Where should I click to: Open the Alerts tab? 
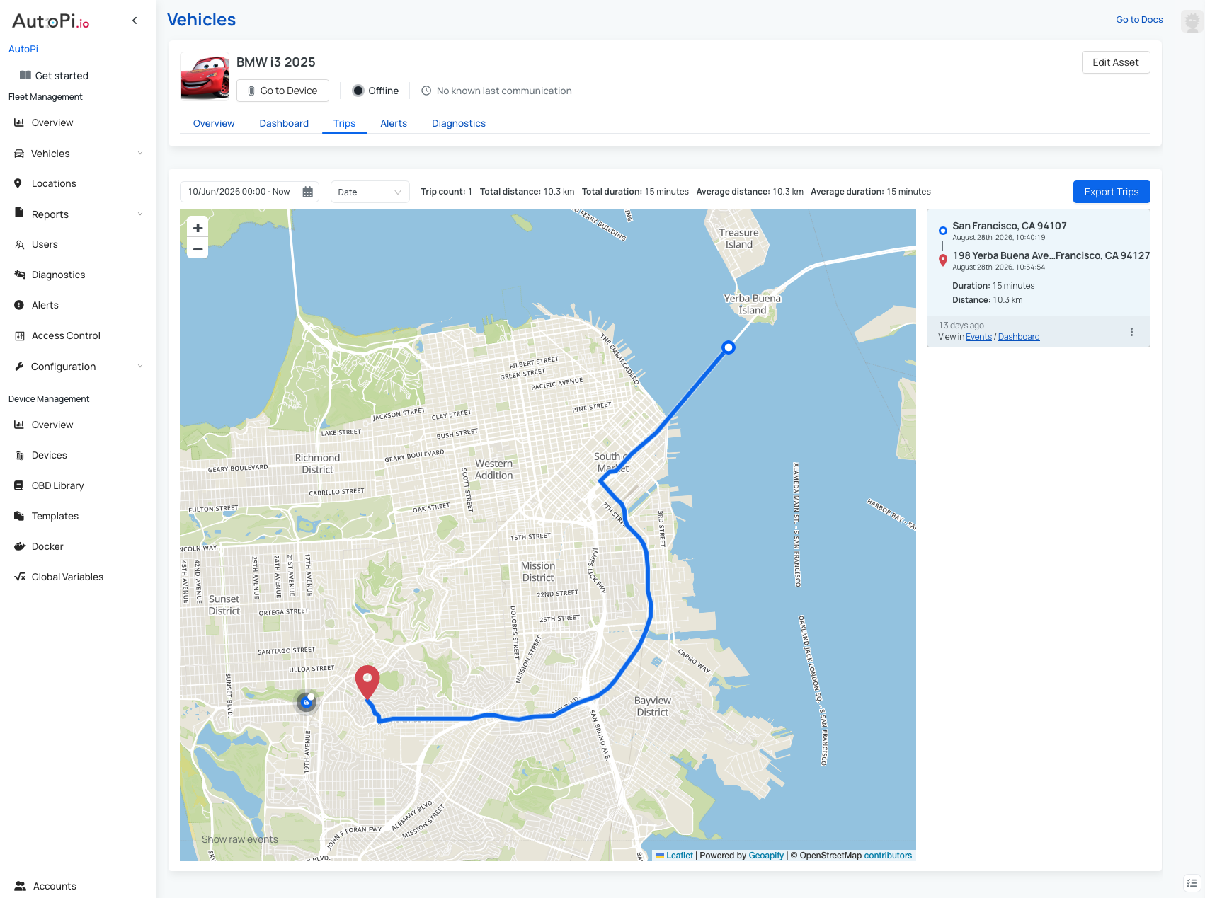pyautogui.click(x=394, y=123)
